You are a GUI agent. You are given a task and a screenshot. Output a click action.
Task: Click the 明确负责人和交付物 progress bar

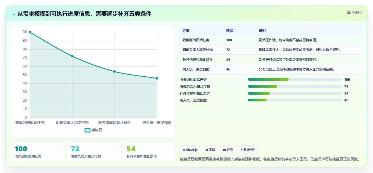pos(295,86)
